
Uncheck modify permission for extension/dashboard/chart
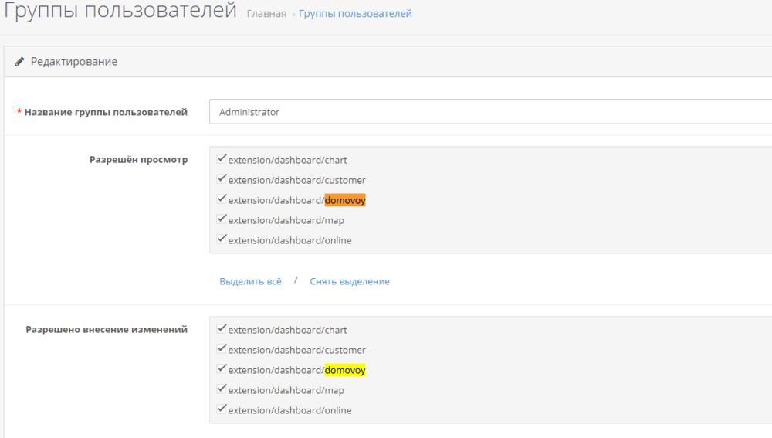click(222, 329)
